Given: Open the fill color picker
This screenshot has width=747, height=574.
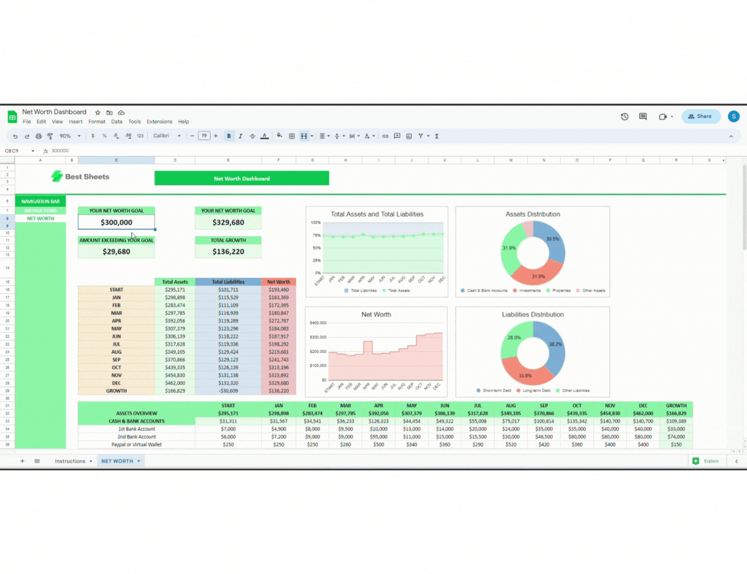Looking at the screenshot, I should (x=279, y=136).
